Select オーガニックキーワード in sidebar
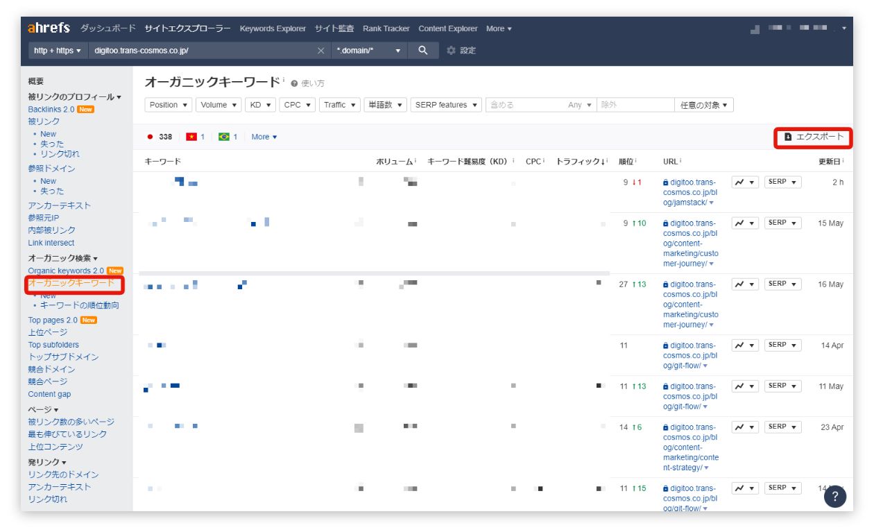 (x=71, y=283)
